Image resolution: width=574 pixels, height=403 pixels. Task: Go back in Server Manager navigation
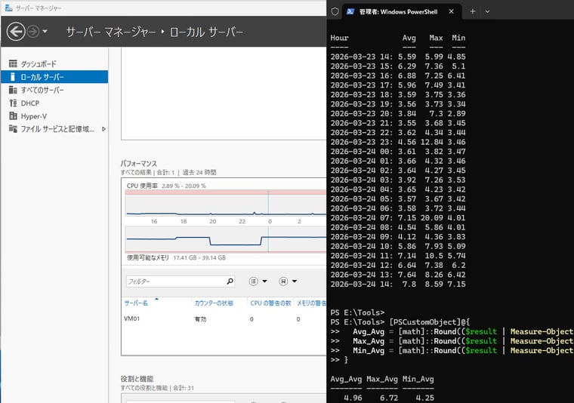pyautogui.click(x=16, y=32)
